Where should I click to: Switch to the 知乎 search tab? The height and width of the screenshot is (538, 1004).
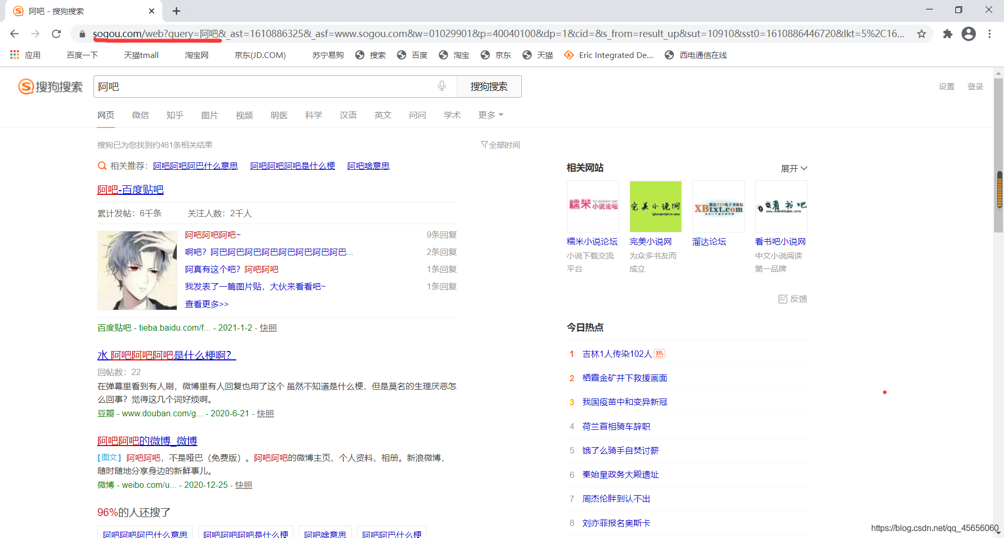click(x=175, y=115)
